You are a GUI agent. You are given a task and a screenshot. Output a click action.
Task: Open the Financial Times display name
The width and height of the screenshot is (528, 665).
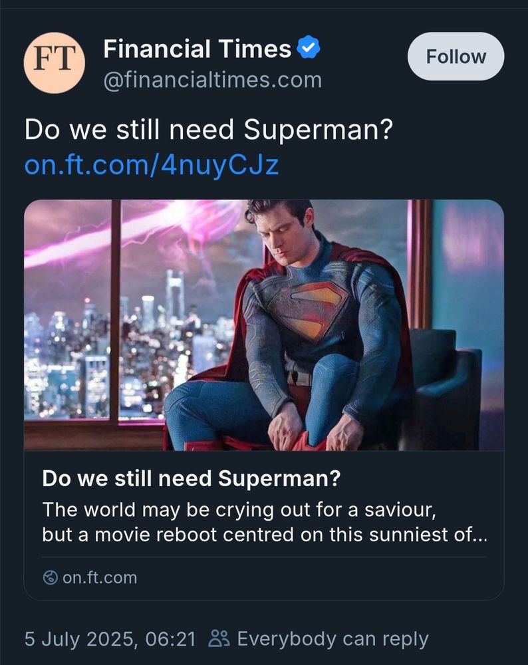[198, 49]
